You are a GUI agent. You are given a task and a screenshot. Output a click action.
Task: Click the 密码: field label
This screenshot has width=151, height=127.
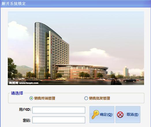[27, 120]
